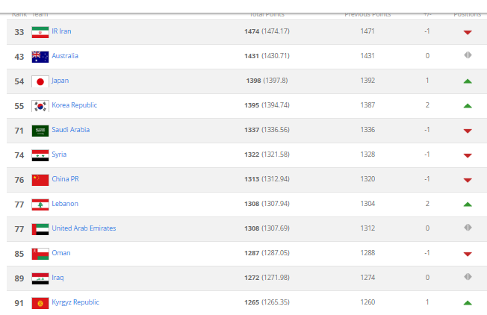The height and width of the screenshot is (315, 487).
Task: Sort by Total Points column header
Action: pos(267,14)
